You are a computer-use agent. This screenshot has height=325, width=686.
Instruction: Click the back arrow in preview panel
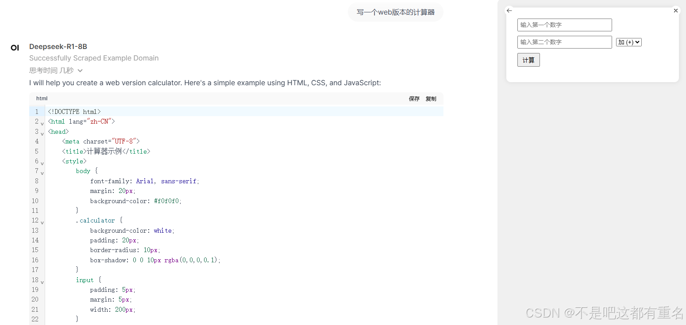click(x=509, y=11)
